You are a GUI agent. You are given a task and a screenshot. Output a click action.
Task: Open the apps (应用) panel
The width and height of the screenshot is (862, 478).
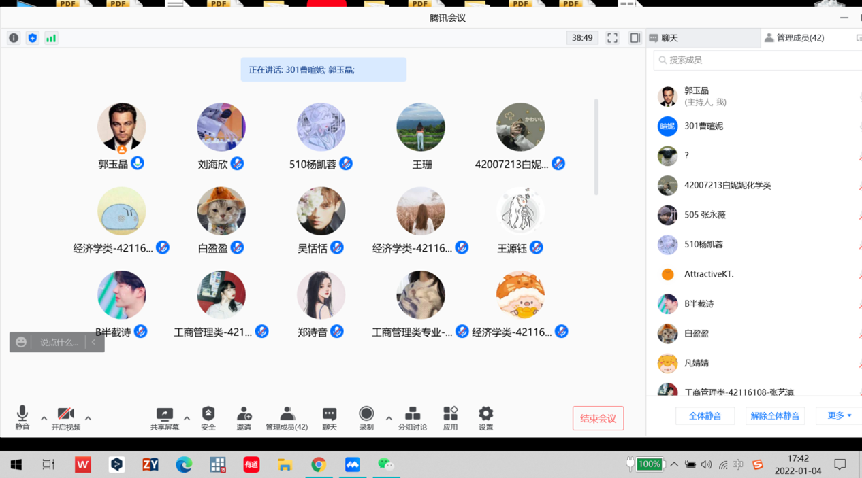[x=450, y=415]
